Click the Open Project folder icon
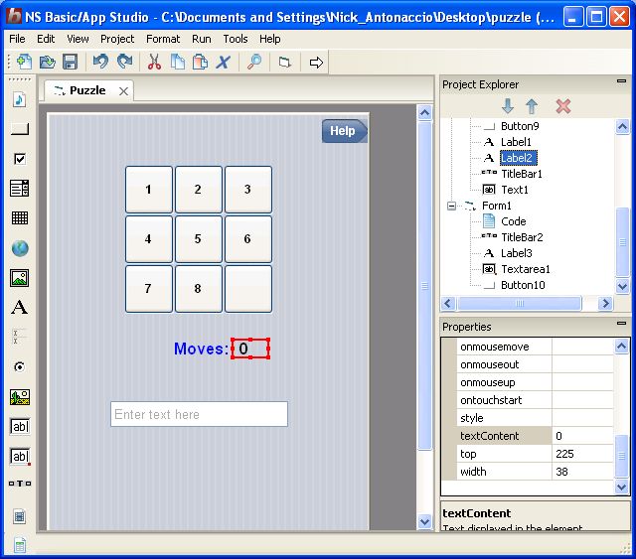 (48, 62)
